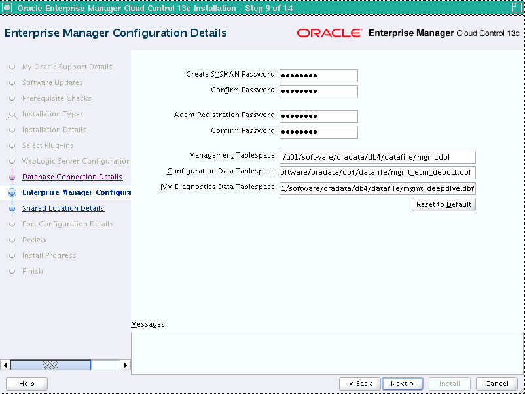Click the Agent Registration Password field

pyautogui.click(x=318, y=116)
